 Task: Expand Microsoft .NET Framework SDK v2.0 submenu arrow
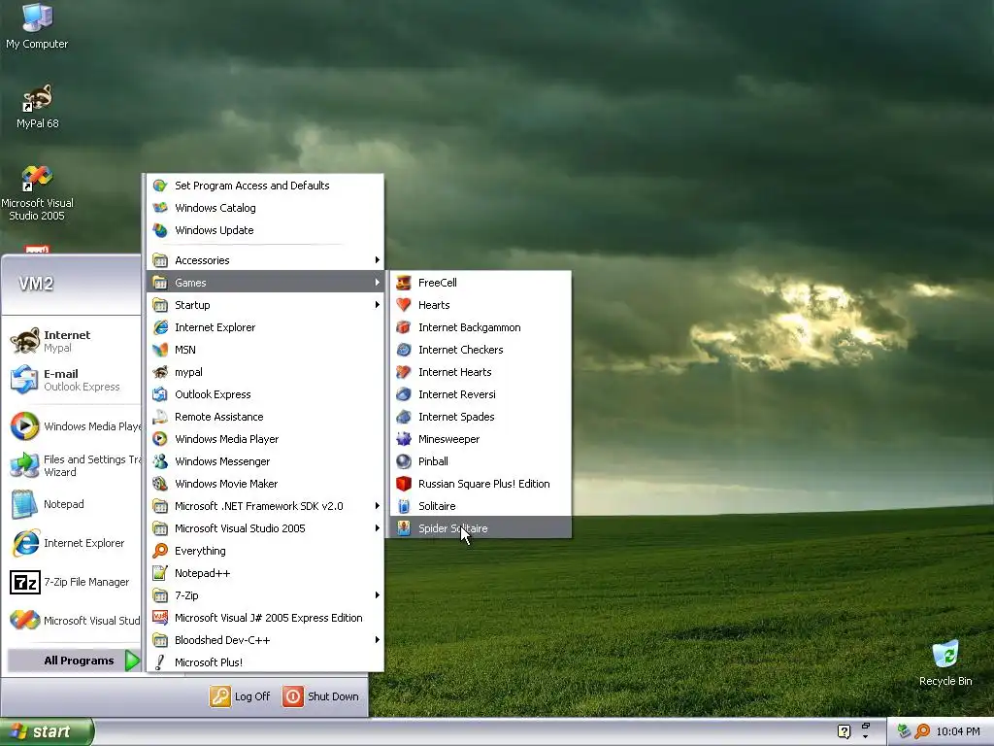pos(378,506)
